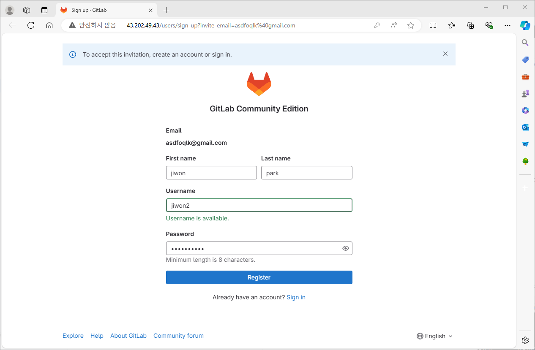Viewport: 535px width, 350px height.
Task: Follow the Sign in link
Action: 296,297
